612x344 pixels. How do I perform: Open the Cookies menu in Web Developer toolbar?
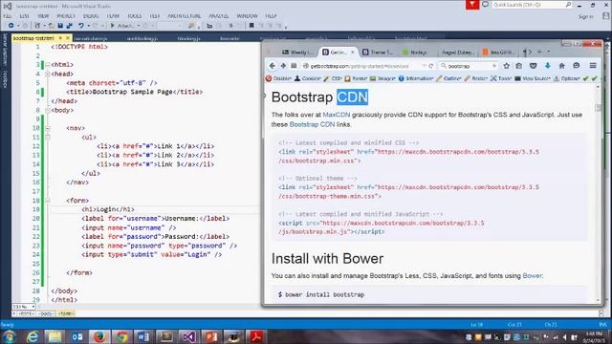(308, 78)
